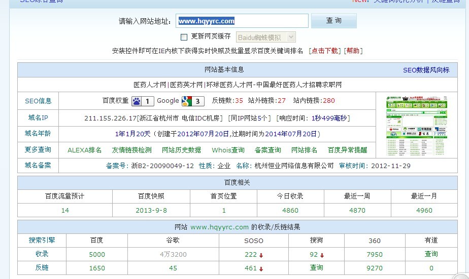The image size is (469, 279).
Task: Click the response time 1秒499毫秒
Action: click(329, 118)
